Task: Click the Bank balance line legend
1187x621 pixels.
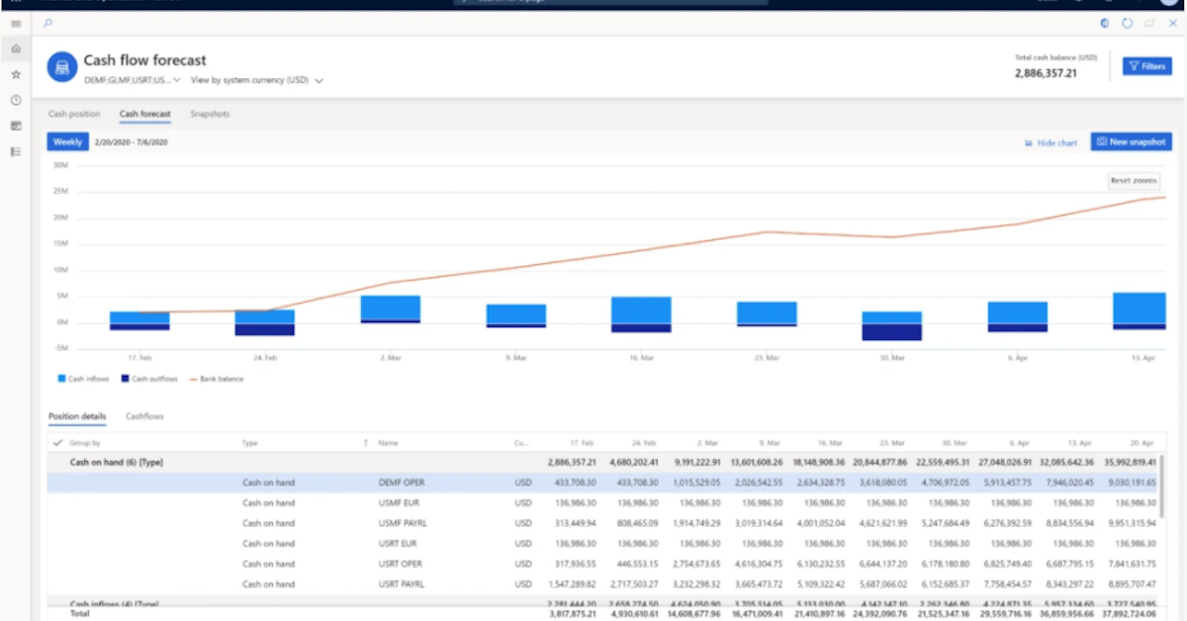Action: [x=217, y=379]
